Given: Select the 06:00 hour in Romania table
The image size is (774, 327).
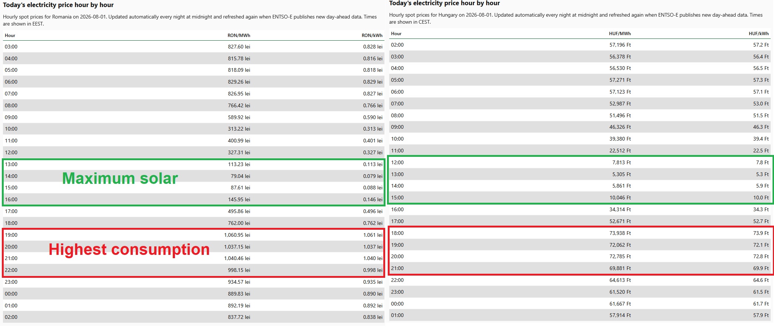Looking at the screenshot, I should (11, 82).
